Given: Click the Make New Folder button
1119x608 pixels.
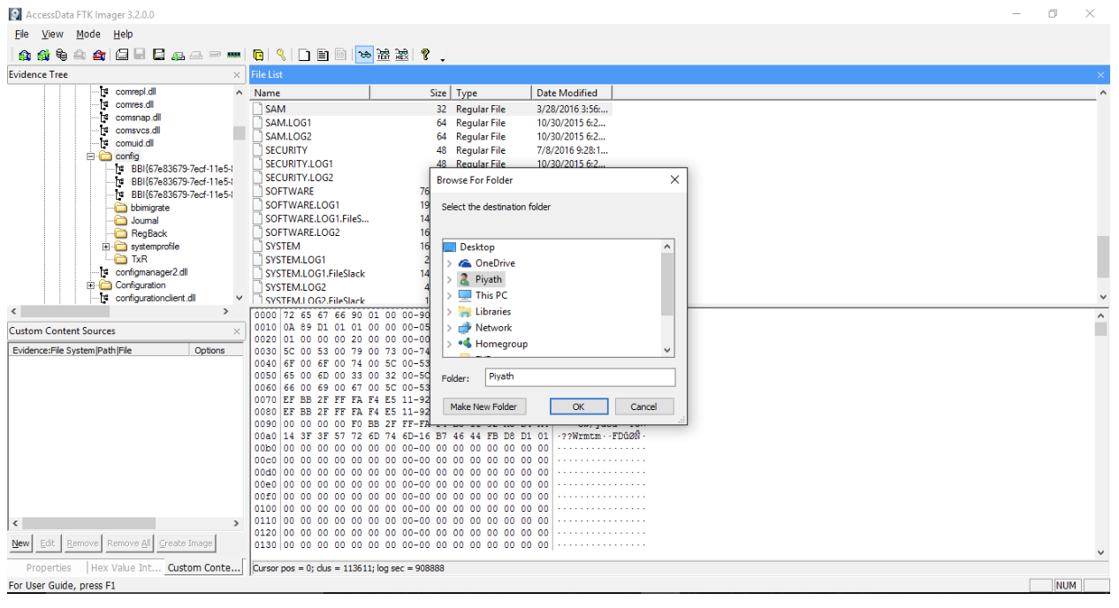Looking at the screenshot, I should [484, 407].
